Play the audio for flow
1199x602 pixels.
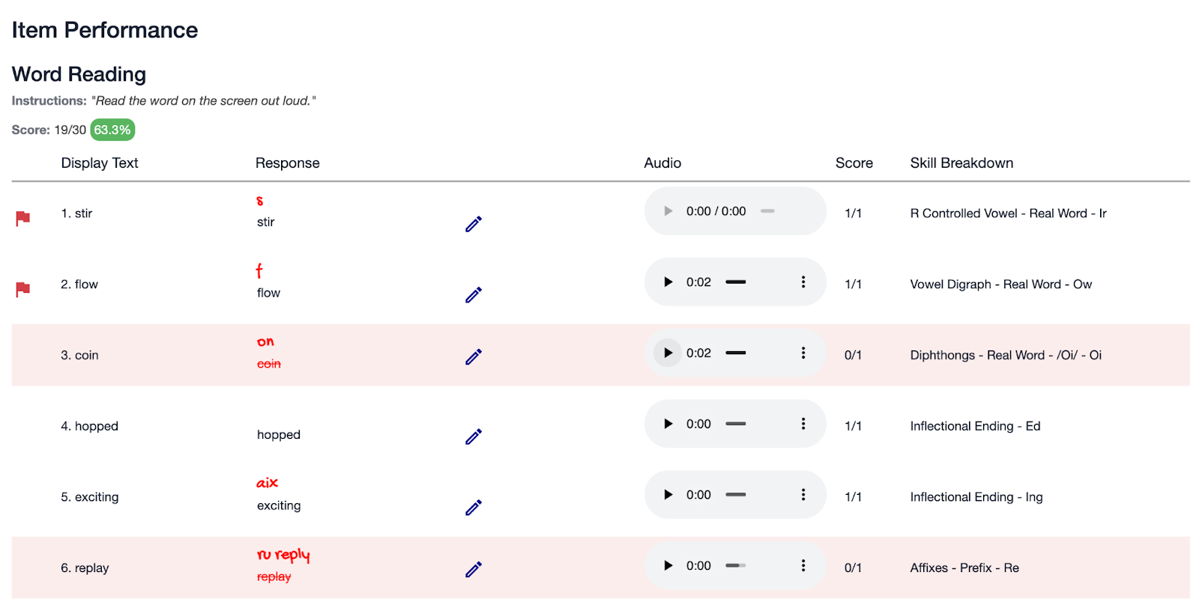[x=668, y=282]
